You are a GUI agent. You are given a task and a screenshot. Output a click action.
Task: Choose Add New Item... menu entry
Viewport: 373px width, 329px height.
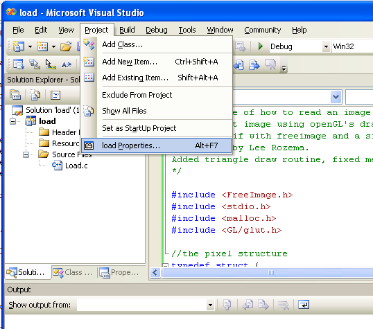click(x=157, y=62)
